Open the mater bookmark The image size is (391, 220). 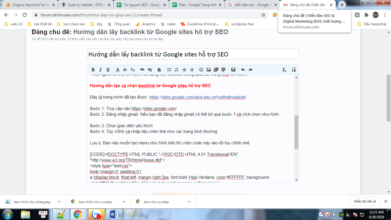168,24
